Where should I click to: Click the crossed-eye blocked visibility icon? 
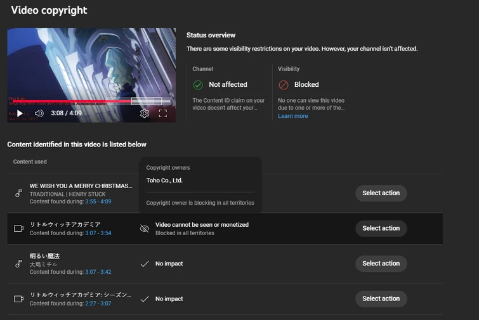coord(145,229)
